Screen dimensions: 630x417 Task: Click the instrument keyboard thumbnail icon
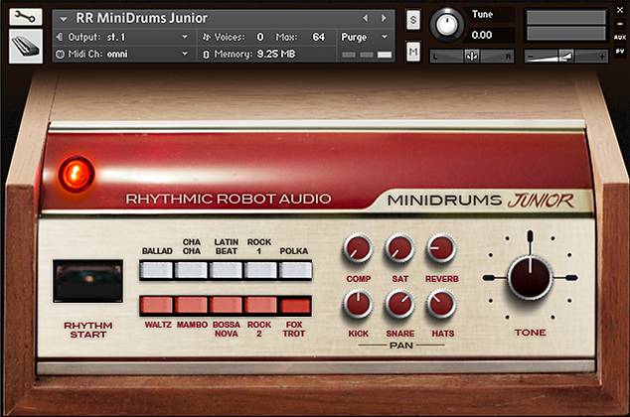pyautogui.click(x=25, y=46)
